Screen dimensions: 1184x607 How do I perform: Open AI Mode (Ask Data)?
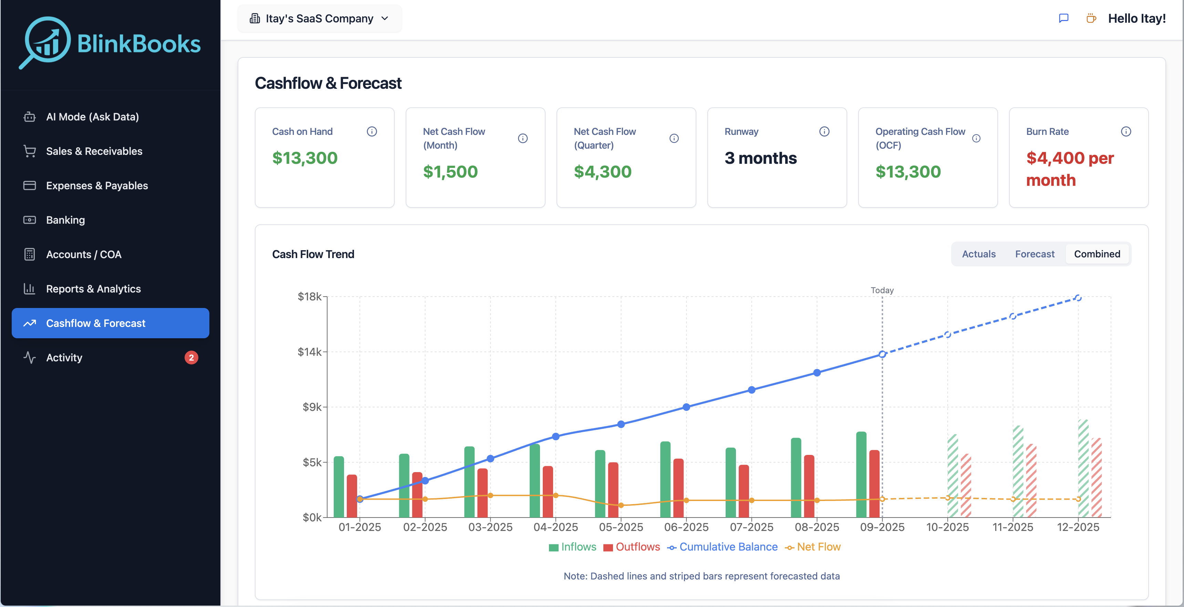[x=92, y=117]
